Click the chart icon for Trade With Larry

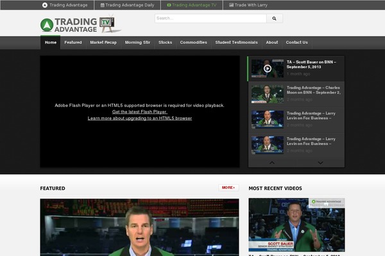click(x=231, y=5)
